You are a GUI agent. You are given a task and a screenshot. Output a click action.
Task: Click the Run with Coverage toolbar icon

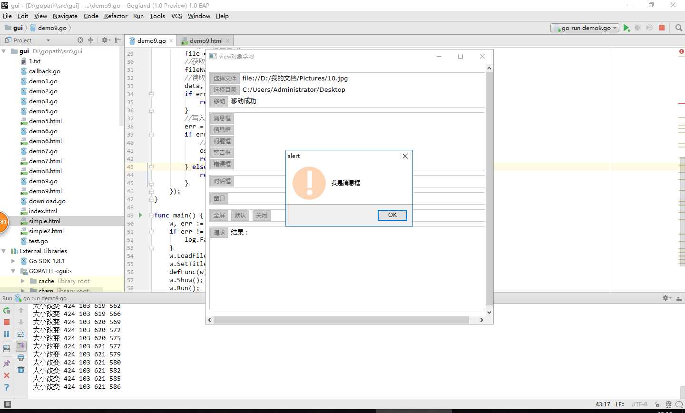650,28
